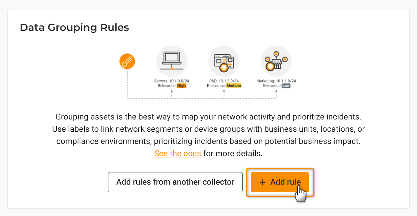
Task: Click the sentence starting with Grouping assets
Action: click(x=208, y=117)
